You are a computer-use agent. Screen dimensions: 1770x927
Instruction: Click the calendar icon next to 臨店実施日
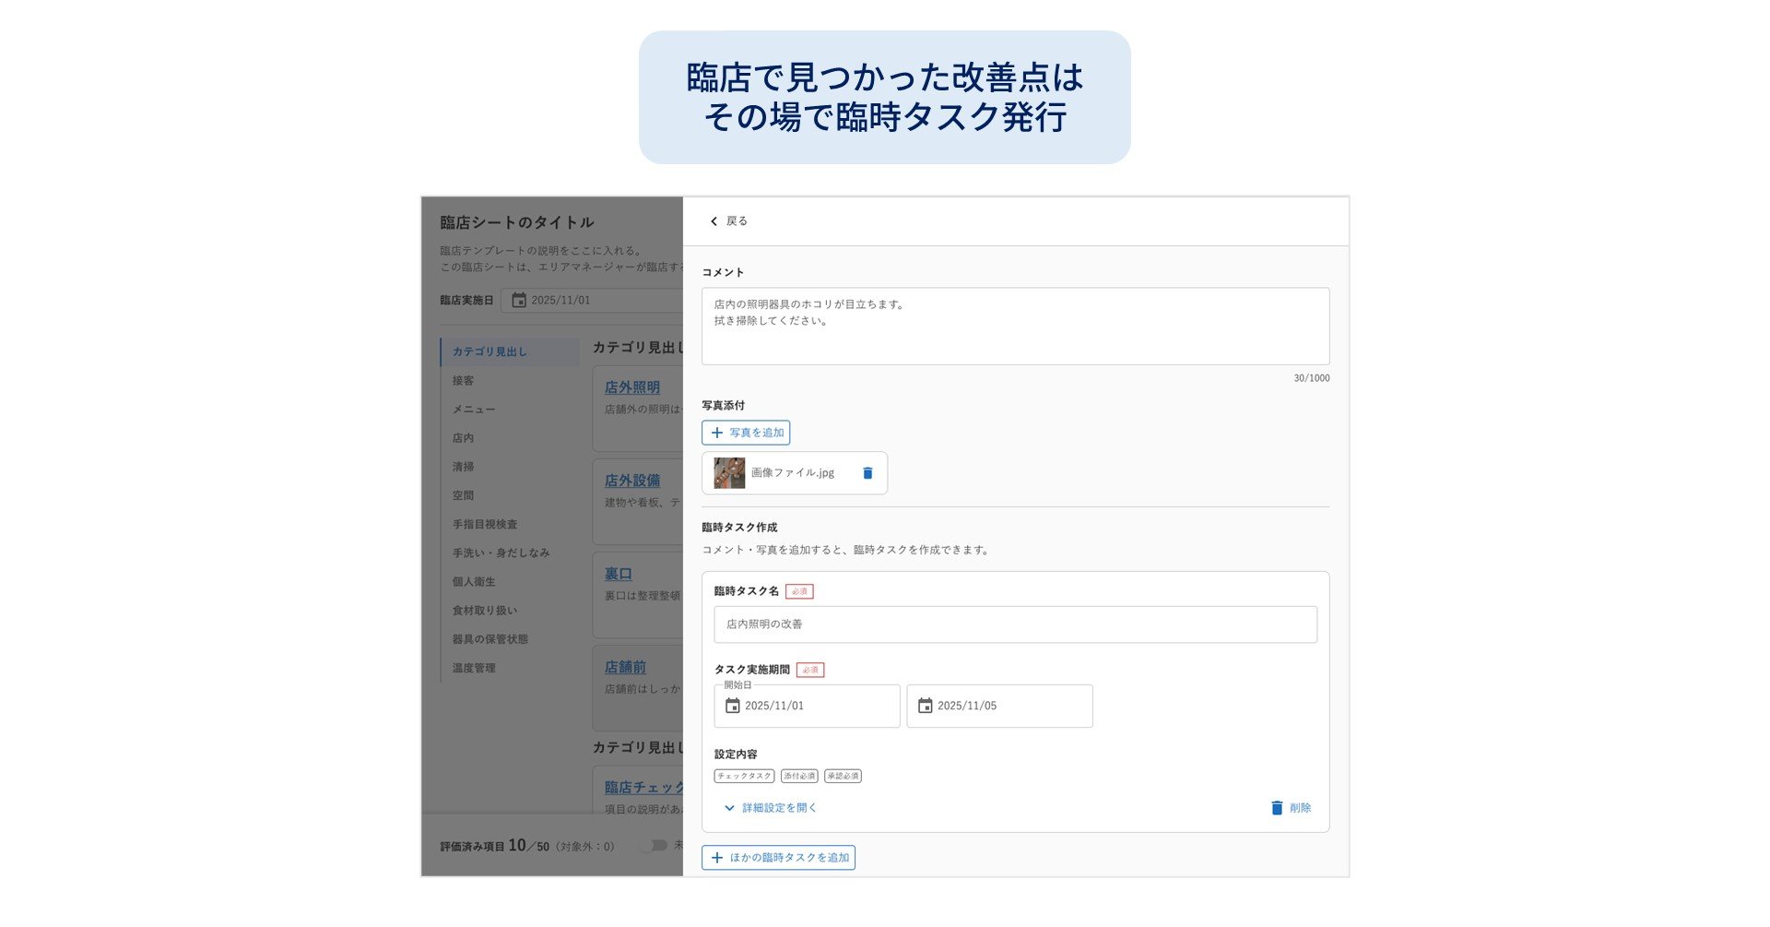coord(519,300)
